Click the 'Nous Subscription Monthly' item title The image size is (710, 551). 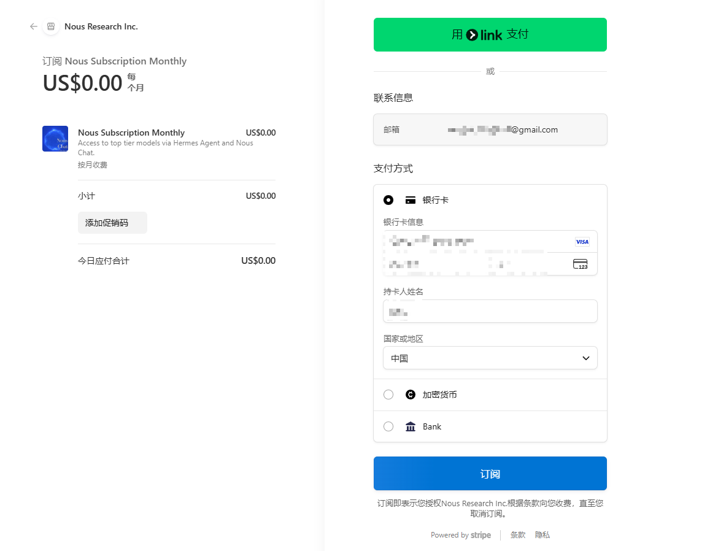(131, 133)
